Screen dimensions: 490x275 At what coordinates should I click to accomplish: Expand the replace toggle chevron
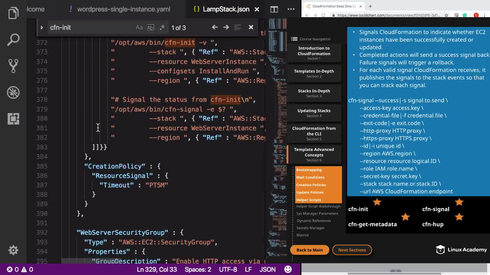click(x=42, y=28)
